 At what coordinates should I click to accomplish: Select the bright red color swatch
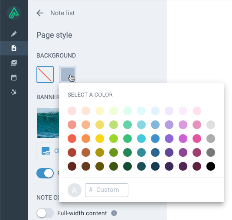pos(72,139)
